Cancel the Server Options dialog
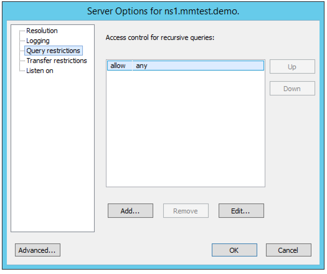Viewport: 327px width, 274px height. tap(288, 250)
